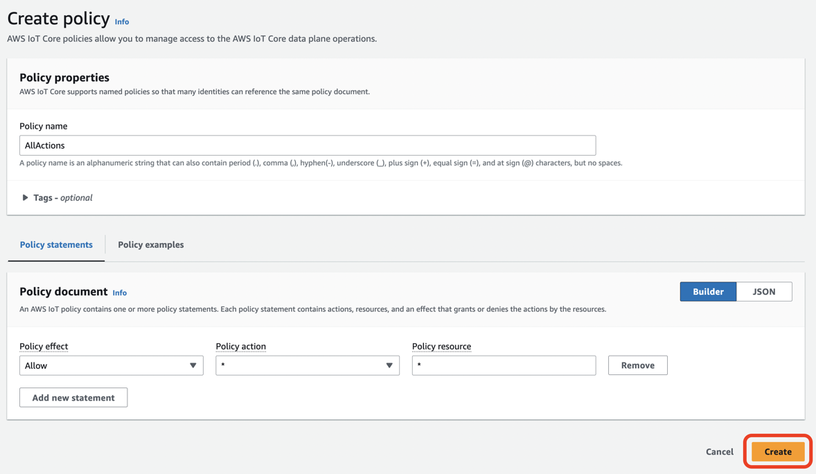Click the orange Create button
816x474 pixels.
coord(778,452)
